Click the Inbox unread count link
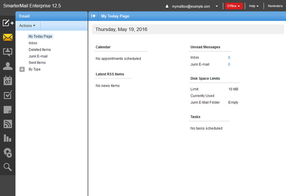 [x=229, y=57]
